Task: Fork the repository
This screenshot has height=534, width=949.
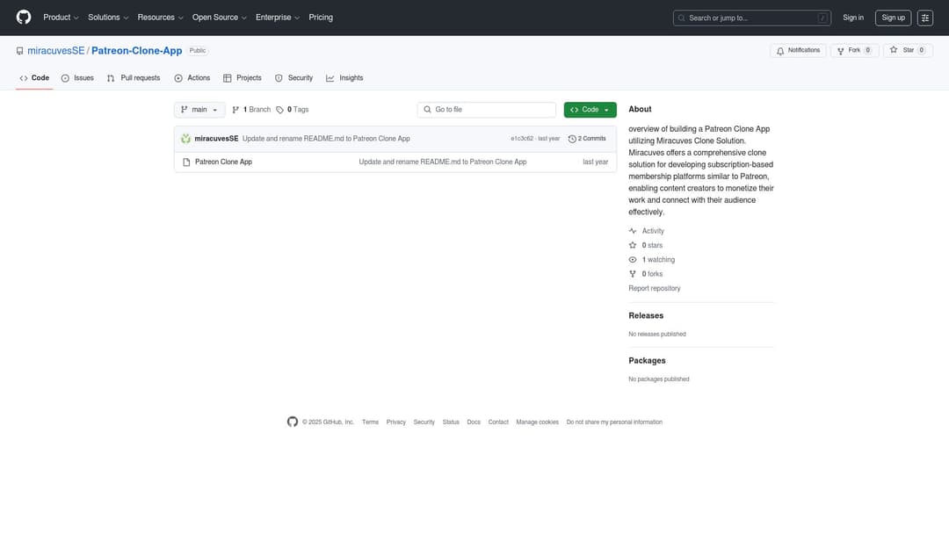Action: point(854,51)
